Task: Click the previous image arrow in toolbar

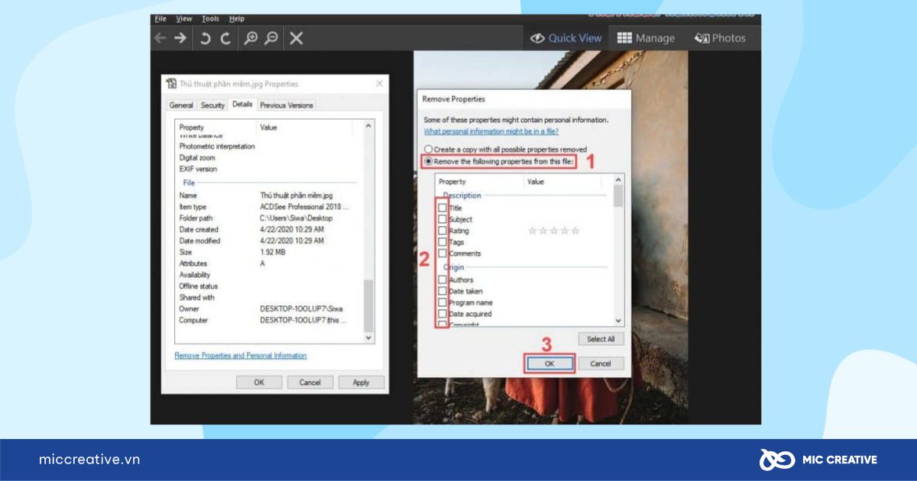Action: tap(160, 37)
